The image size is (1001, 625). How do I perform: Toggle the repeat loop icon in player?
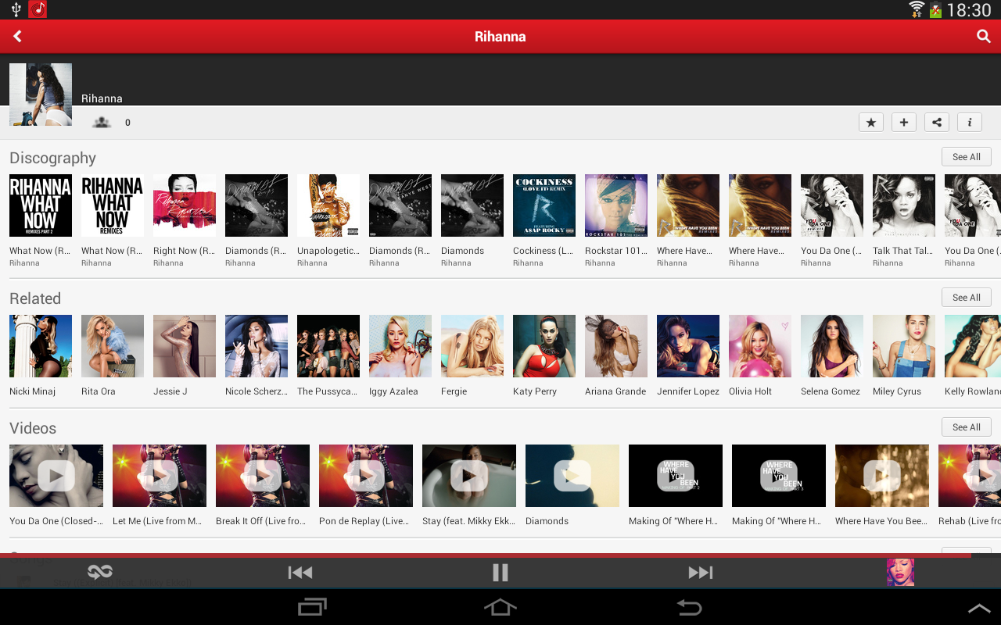pyautogui.click(x=100, y=573)
